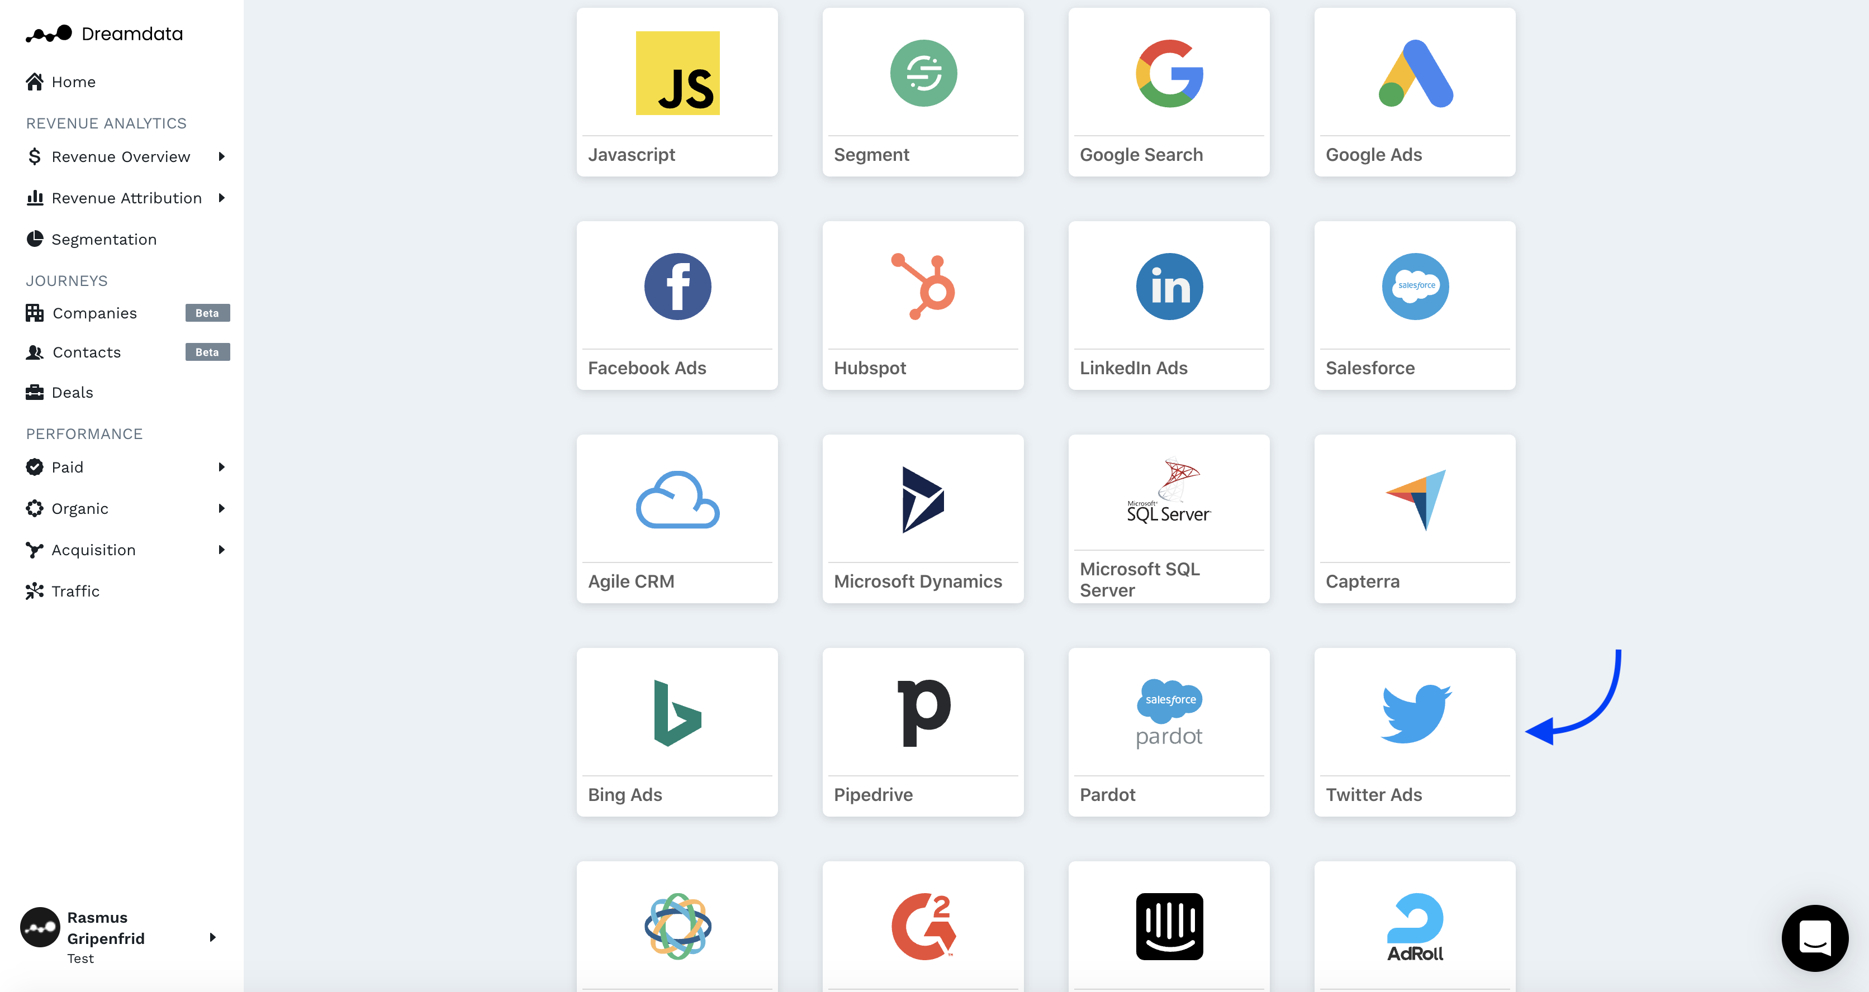
Task: Expand the Rasmus Gripenfrid user menu arrow
Action: click(x=212, y=938)
